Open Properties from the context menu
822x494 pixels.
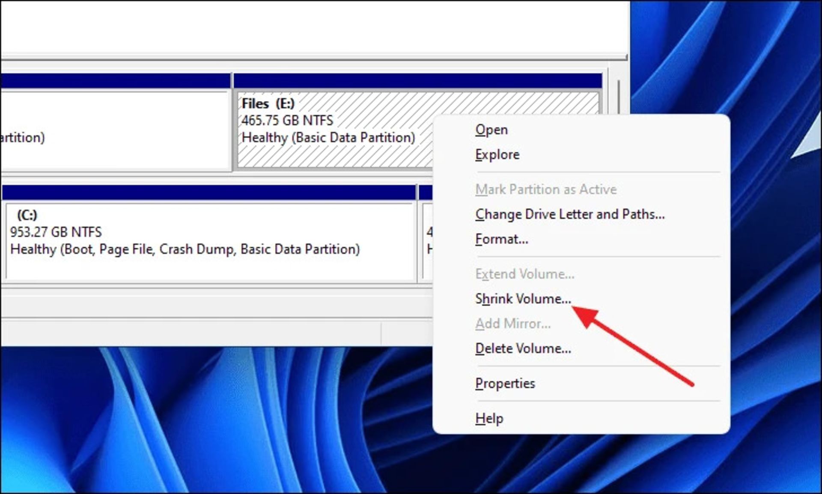pyautogui.click(x=505, y=384)
